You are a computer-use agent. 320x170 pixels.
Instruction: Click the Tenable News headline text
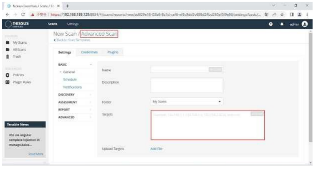tap(24, 140)
